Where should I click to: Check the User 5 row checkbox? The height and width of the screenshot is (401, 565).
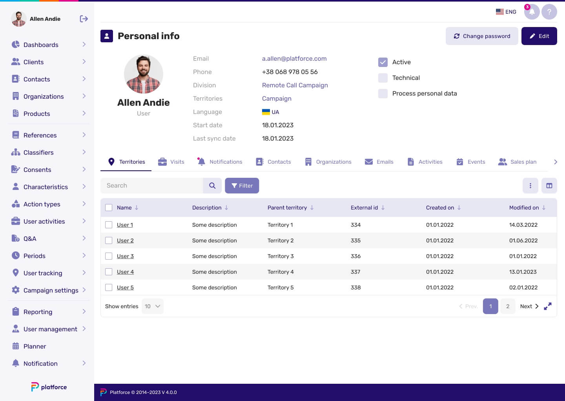tap(109, 287)
